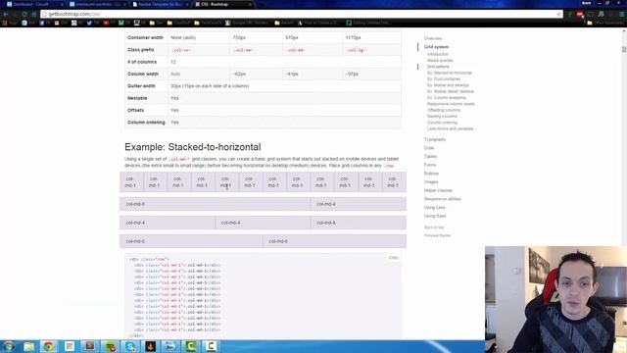The width and height of the screenshot is (627, 353).
Task: Open Using Sass in the sidebar
Action: pos(435,216)
